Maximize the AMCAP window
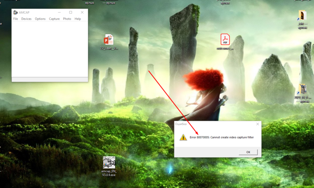314x188 pixels. (x=70, y=13)
